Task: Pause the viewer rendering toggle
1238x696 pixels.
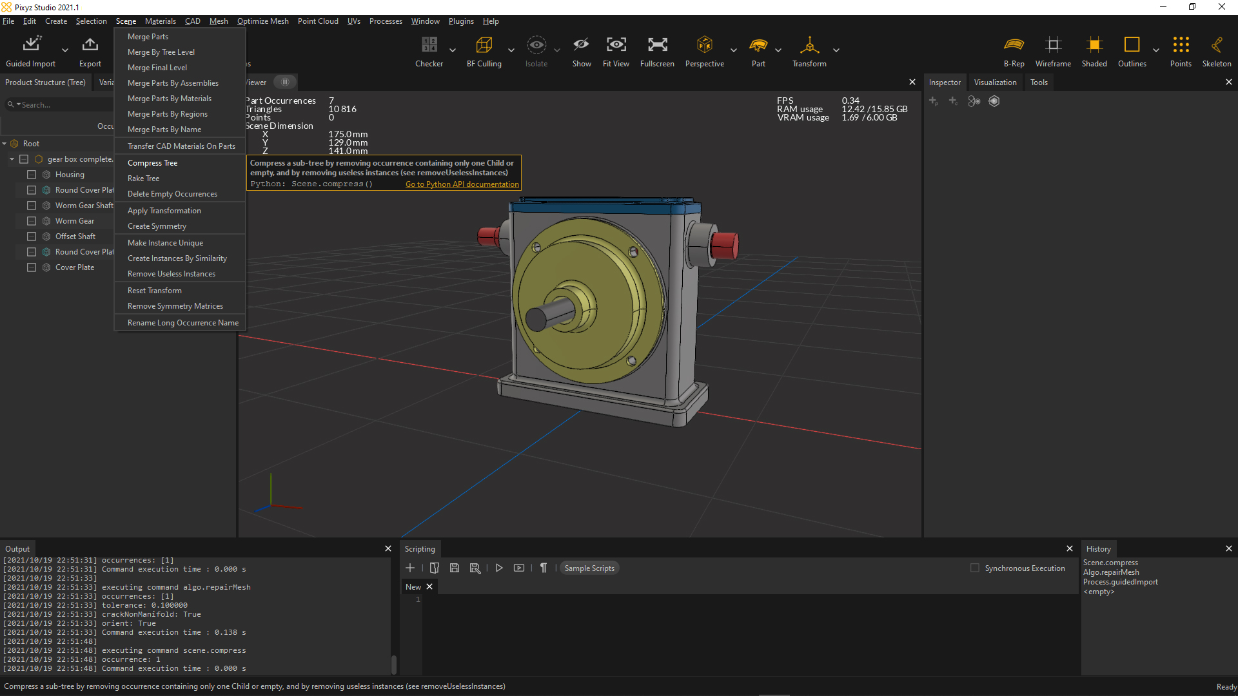Action: click(x=285, y=82)
